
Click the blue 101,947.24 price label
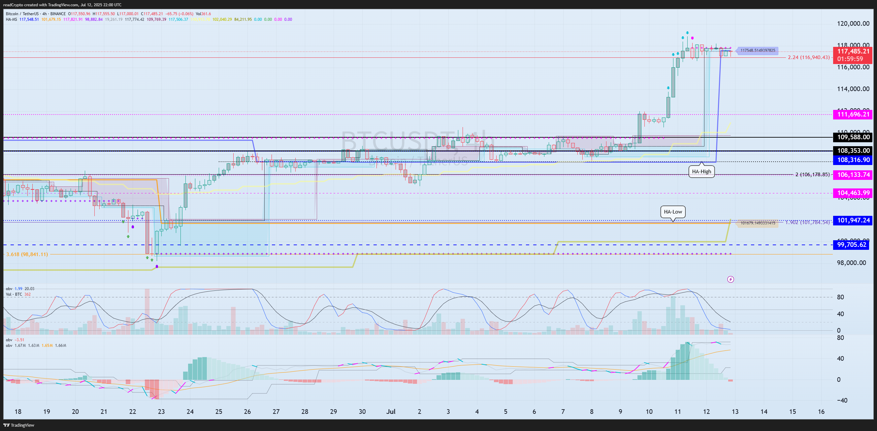tap(853, 220)
